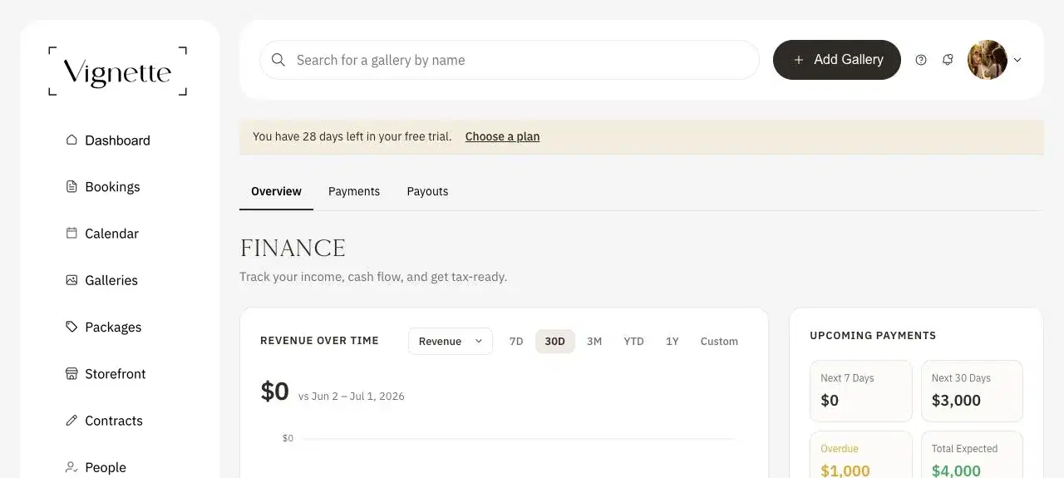Click the free trial days remaining text
1064x478 pixels.
[x=352, y=136]
